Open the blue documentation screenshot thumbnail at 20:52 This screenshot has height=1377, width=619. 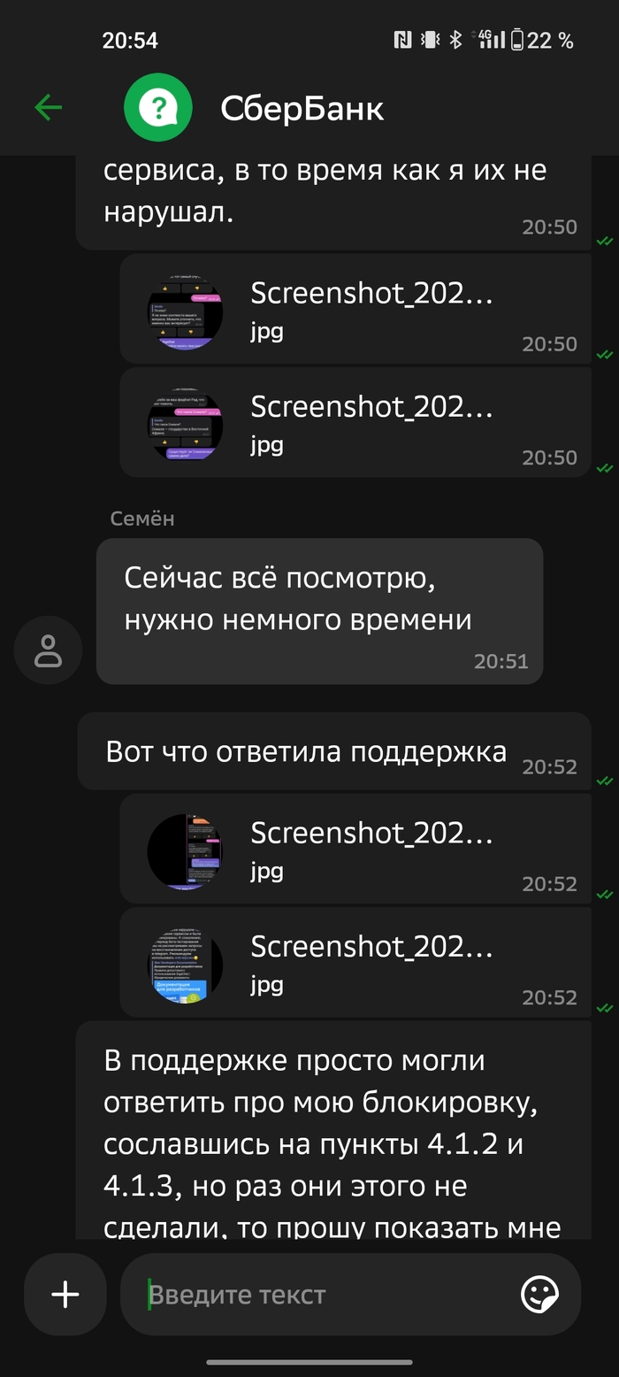tap(185, 962)
